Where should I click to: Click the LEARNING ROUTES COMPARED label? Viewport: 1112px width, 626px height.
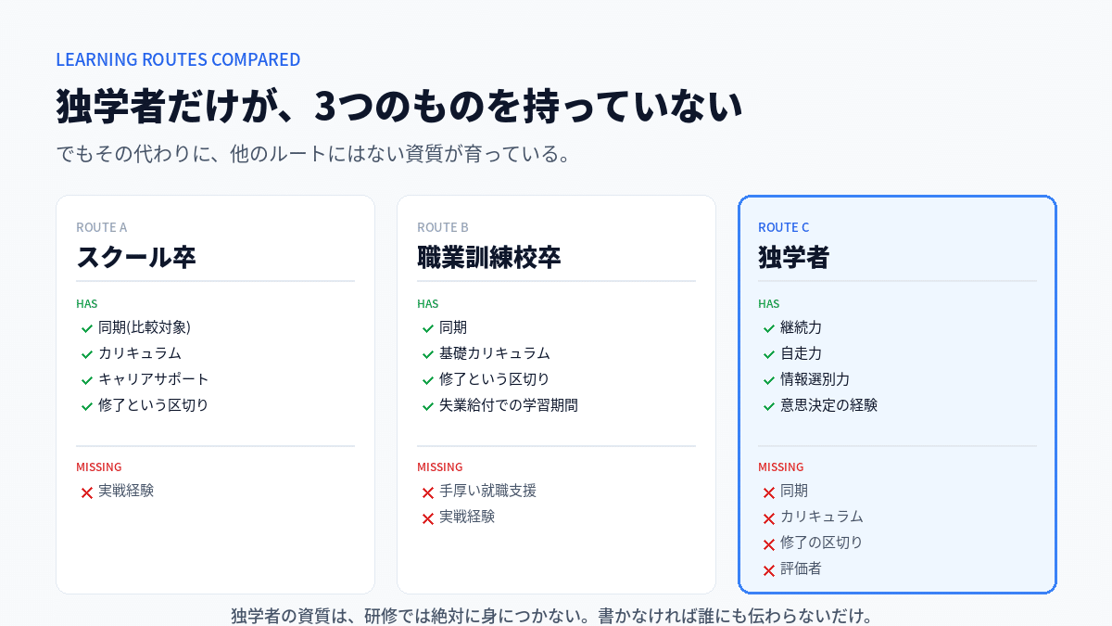coord(178,59)
